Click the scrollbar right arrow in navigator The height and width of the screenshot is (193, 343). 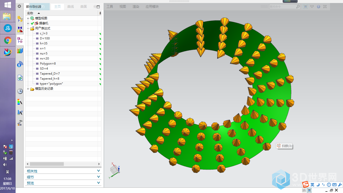tap(99, 164)
